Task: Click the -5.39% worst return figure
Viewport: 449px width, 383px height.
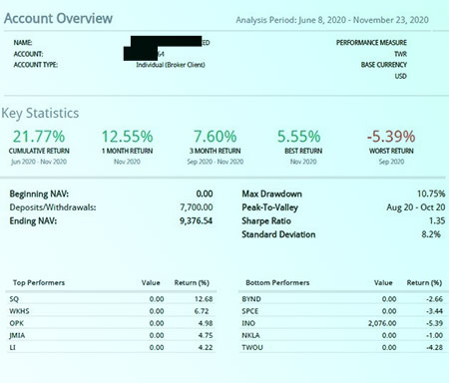Action: [x=391, y=137]
